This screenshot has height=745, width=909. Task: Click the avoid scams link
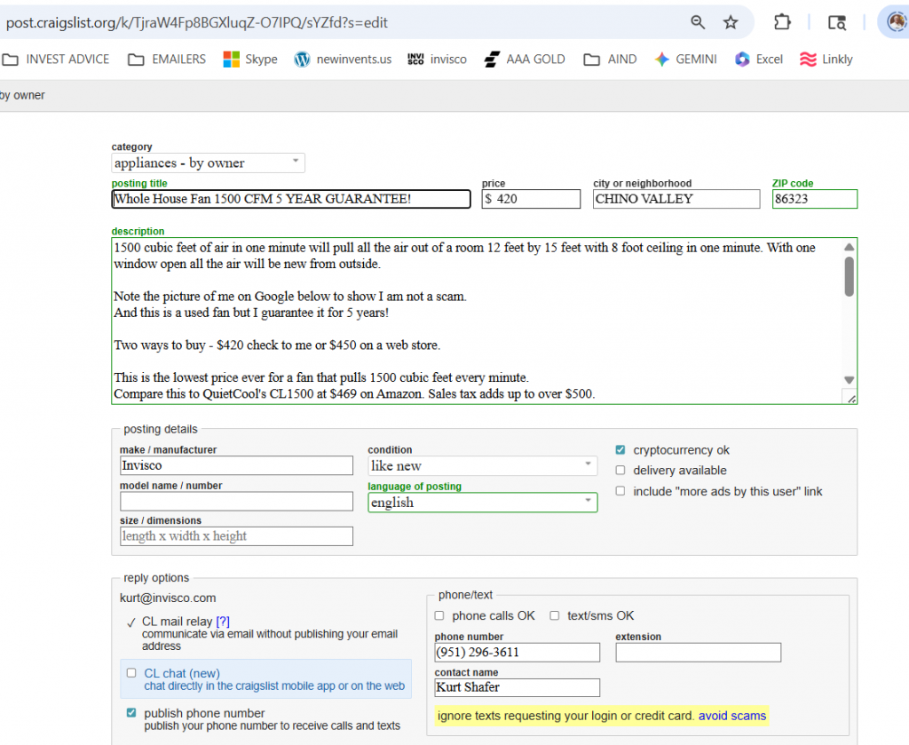732,716
